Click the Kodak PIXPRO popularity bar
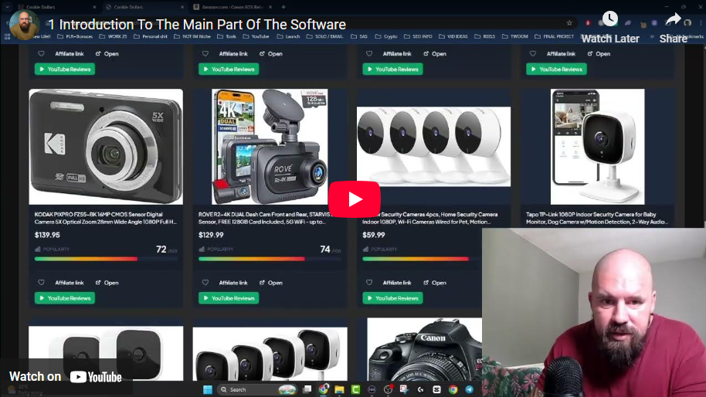 (x=87, y=259)
